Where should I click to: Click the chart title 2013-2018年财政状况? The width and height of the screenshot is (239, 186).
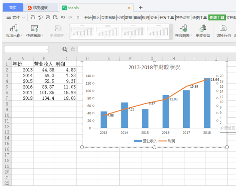154,67
